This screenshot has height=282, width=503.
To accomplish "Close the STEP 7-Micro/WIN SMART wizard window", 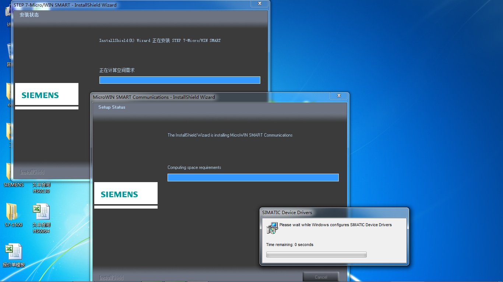I will coord(260,4).
